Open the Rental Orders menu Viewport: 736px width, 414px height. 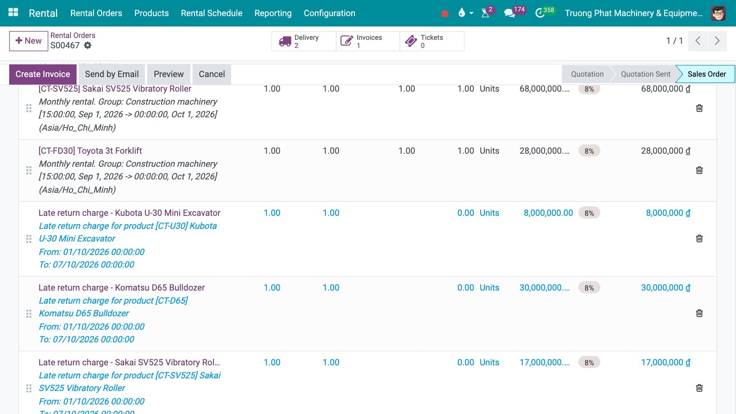(96, 13)
